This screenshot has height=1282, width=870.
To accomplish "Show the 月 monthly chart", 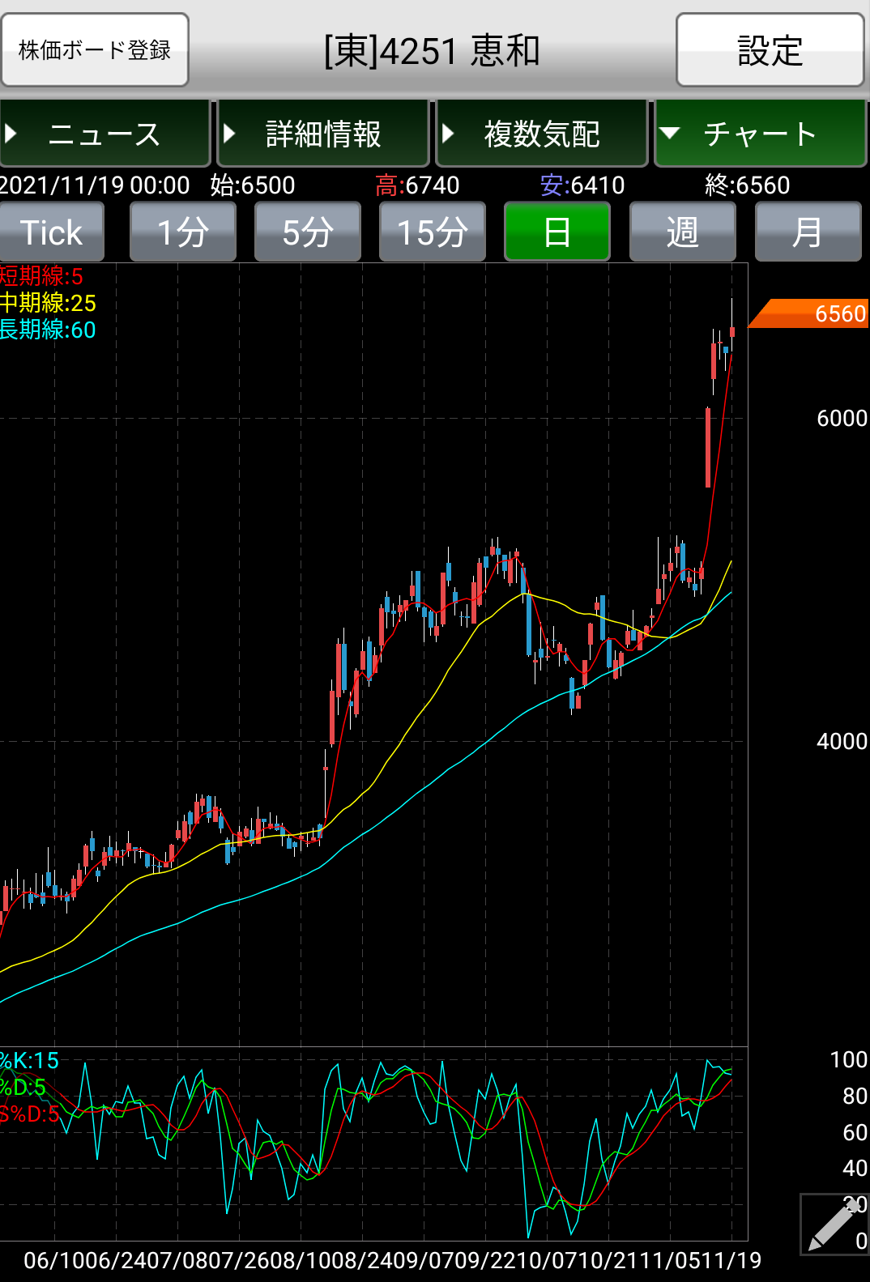I will click(x=807, y=232).
